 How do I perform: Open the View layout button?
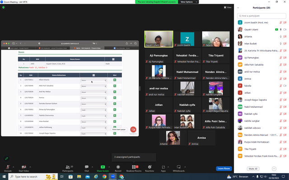click(228, 7)
